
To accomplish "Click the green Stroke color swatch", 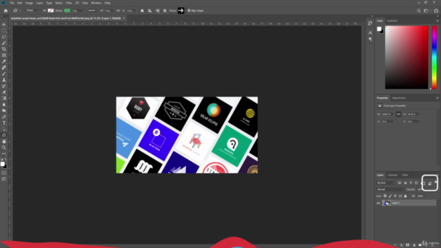I will [67, 11].
